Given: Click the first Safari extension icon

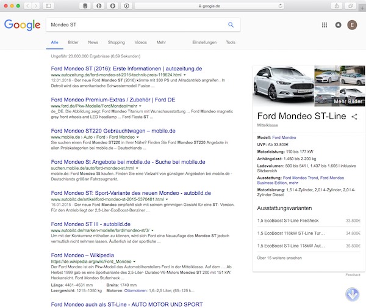Looking at the screenshot, I should [x=85, y=6].
